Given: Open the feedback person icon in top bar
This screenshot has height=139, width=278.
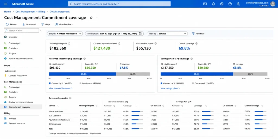Looking at the screenshot, I should click(x=238, y=4).
